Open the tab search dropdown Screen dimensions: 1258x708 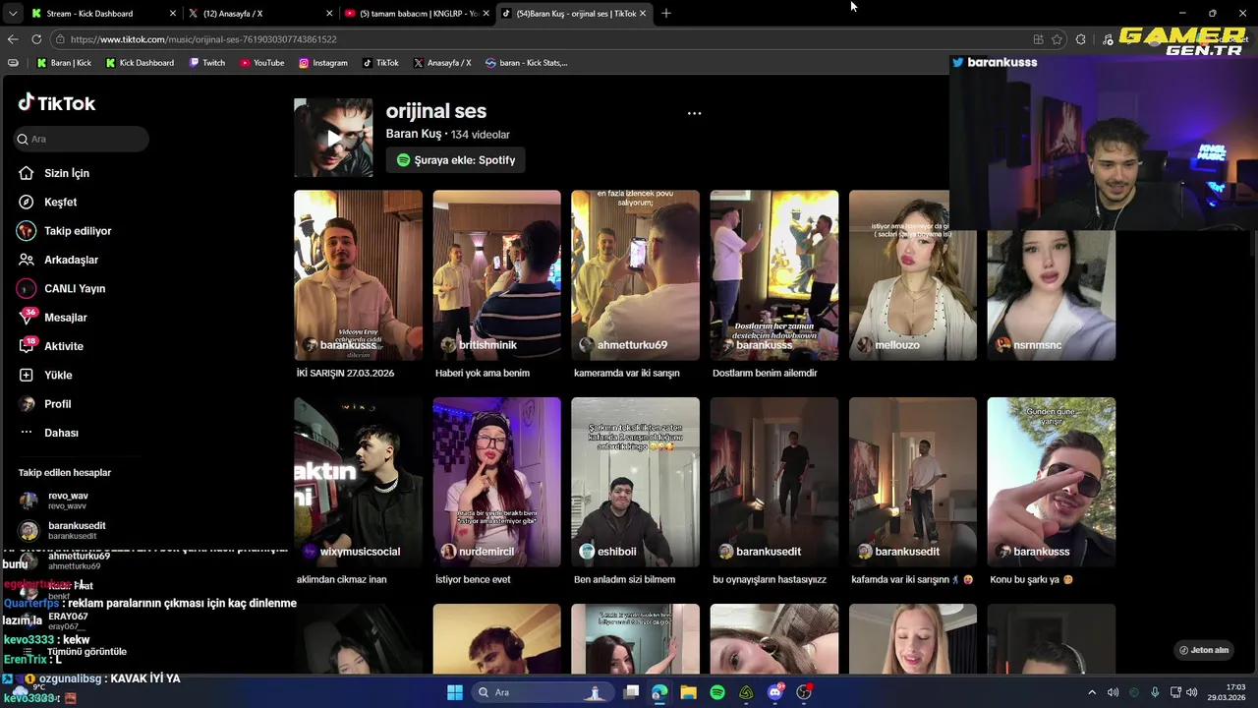tap(12, 14)
